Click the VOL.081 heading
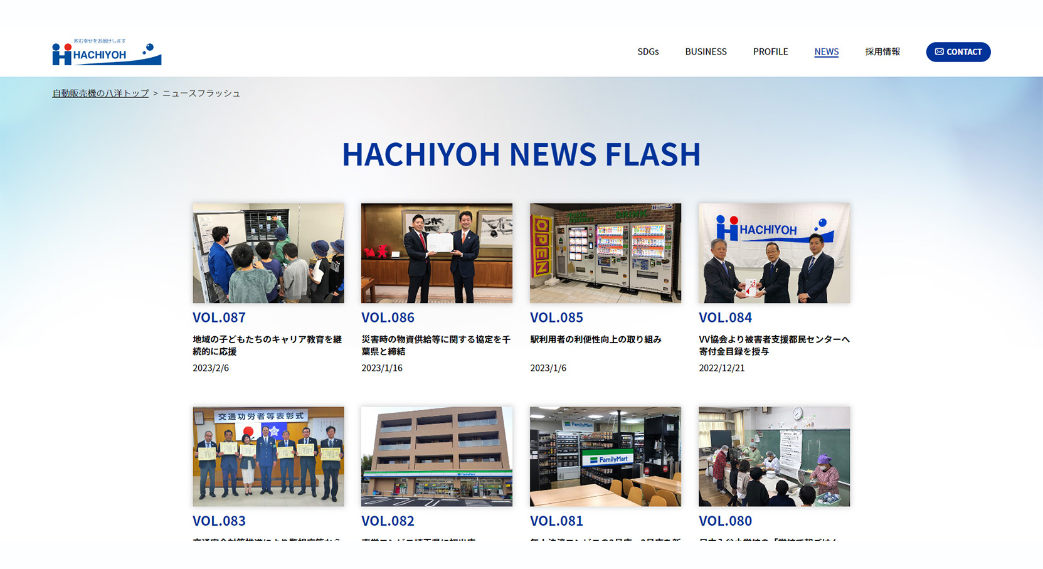This screenshot has width=1043, height=569. [556, 521]
